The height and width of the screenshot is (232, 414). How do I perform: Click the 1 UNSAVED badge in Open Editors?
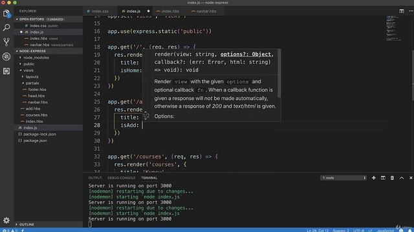pos(55,19)
